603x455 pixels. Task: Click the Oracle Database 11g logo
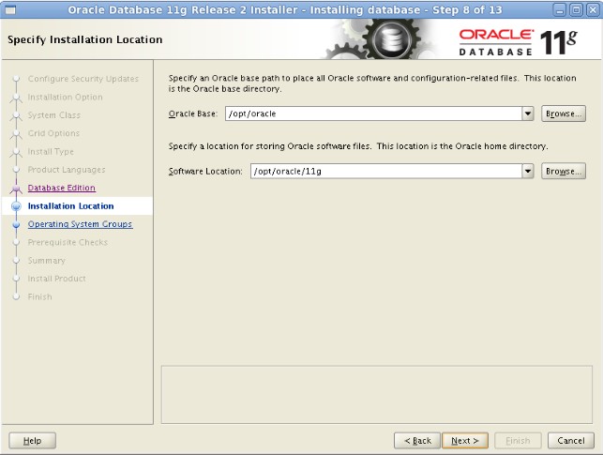coord(518,42)
